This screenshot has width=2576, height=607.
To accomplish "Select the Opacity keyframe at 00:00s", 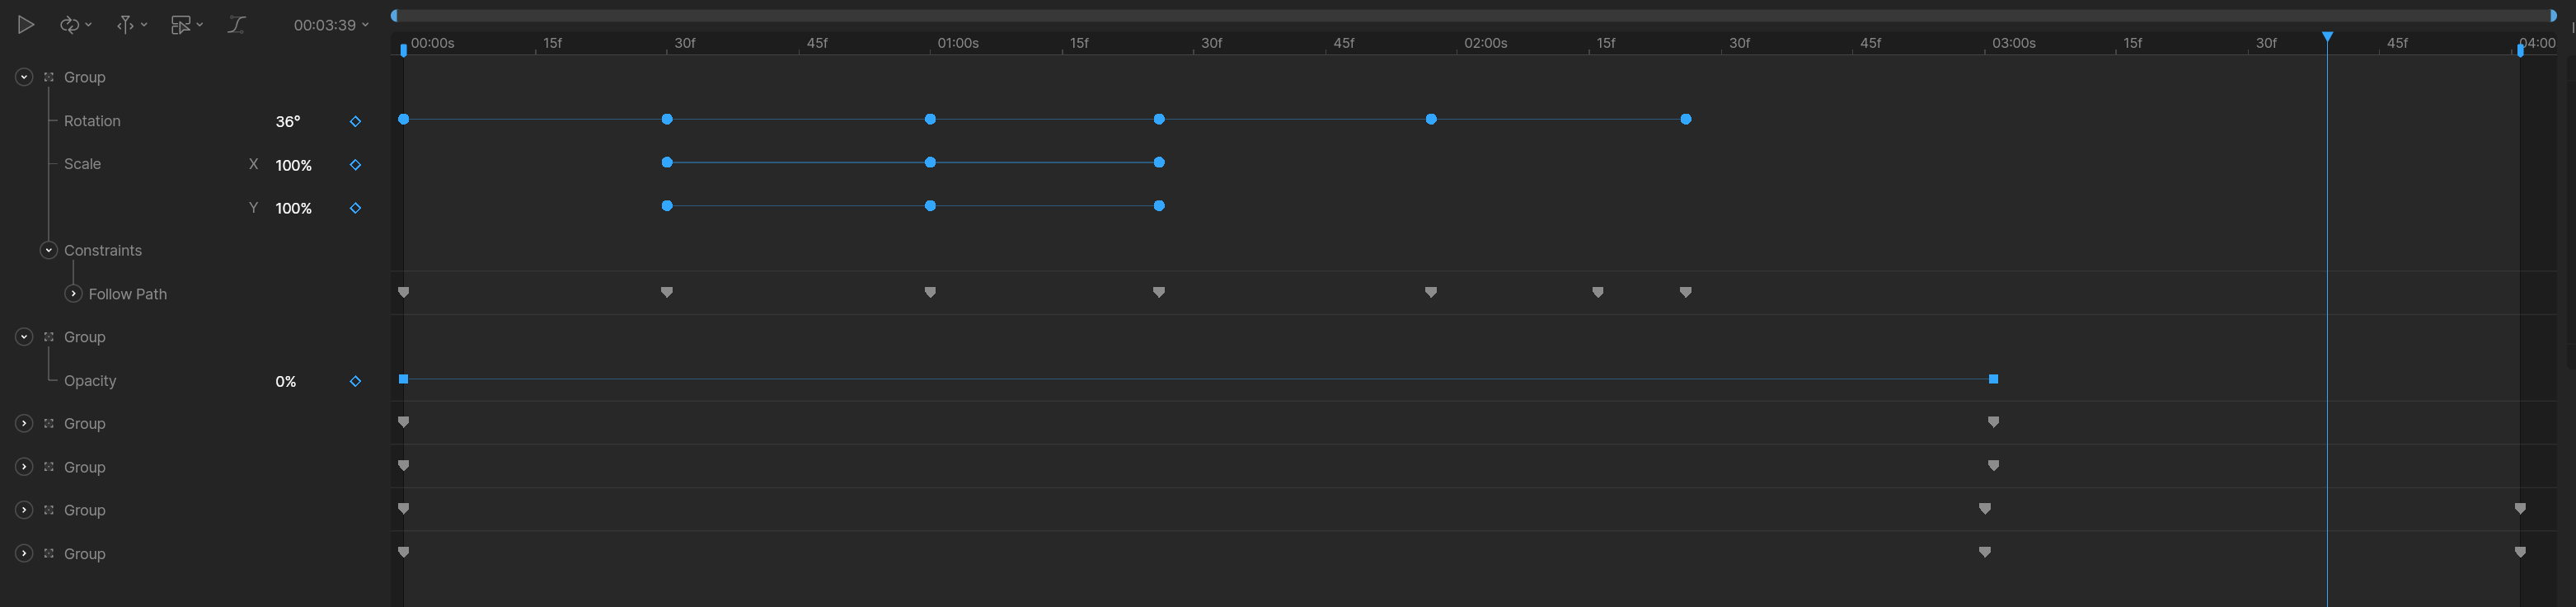I will click(x=404, y=379).
